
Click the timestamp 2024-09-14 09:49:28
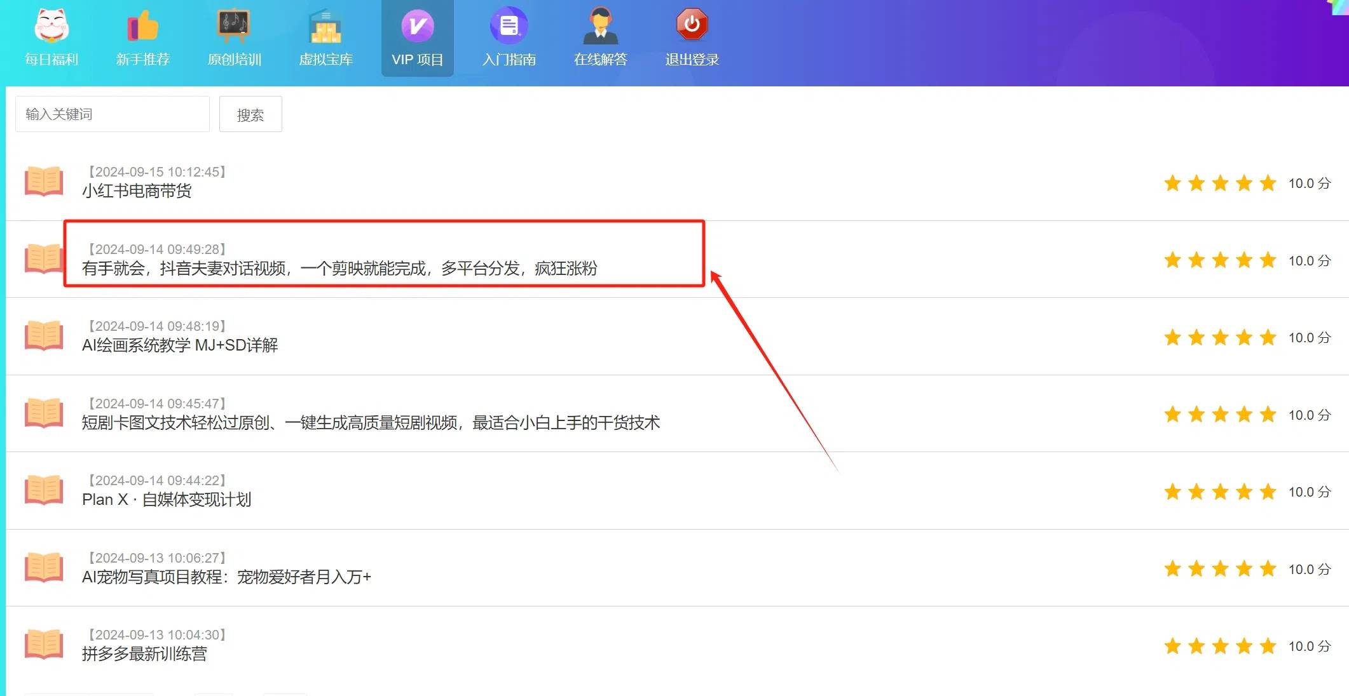pyautogui.click(x=157, y=250)
